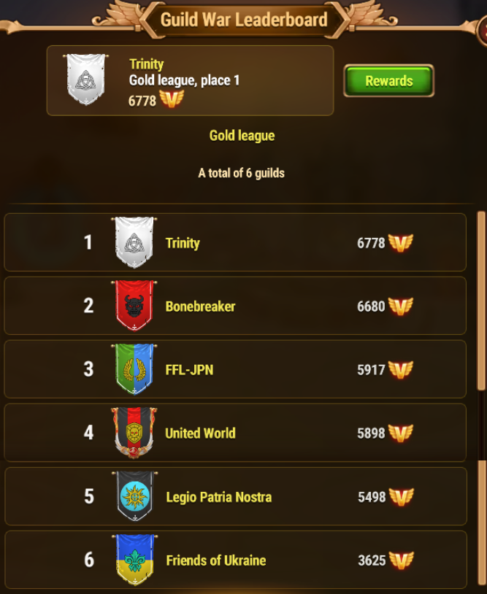Open the FFL-JPN guild name
Viewport: 487px width, 594px height.
click(x=190, y=370)
